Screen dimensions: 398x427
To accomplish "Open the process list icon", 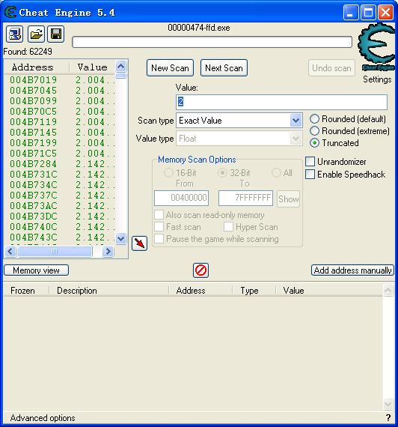I will [14, 34].
